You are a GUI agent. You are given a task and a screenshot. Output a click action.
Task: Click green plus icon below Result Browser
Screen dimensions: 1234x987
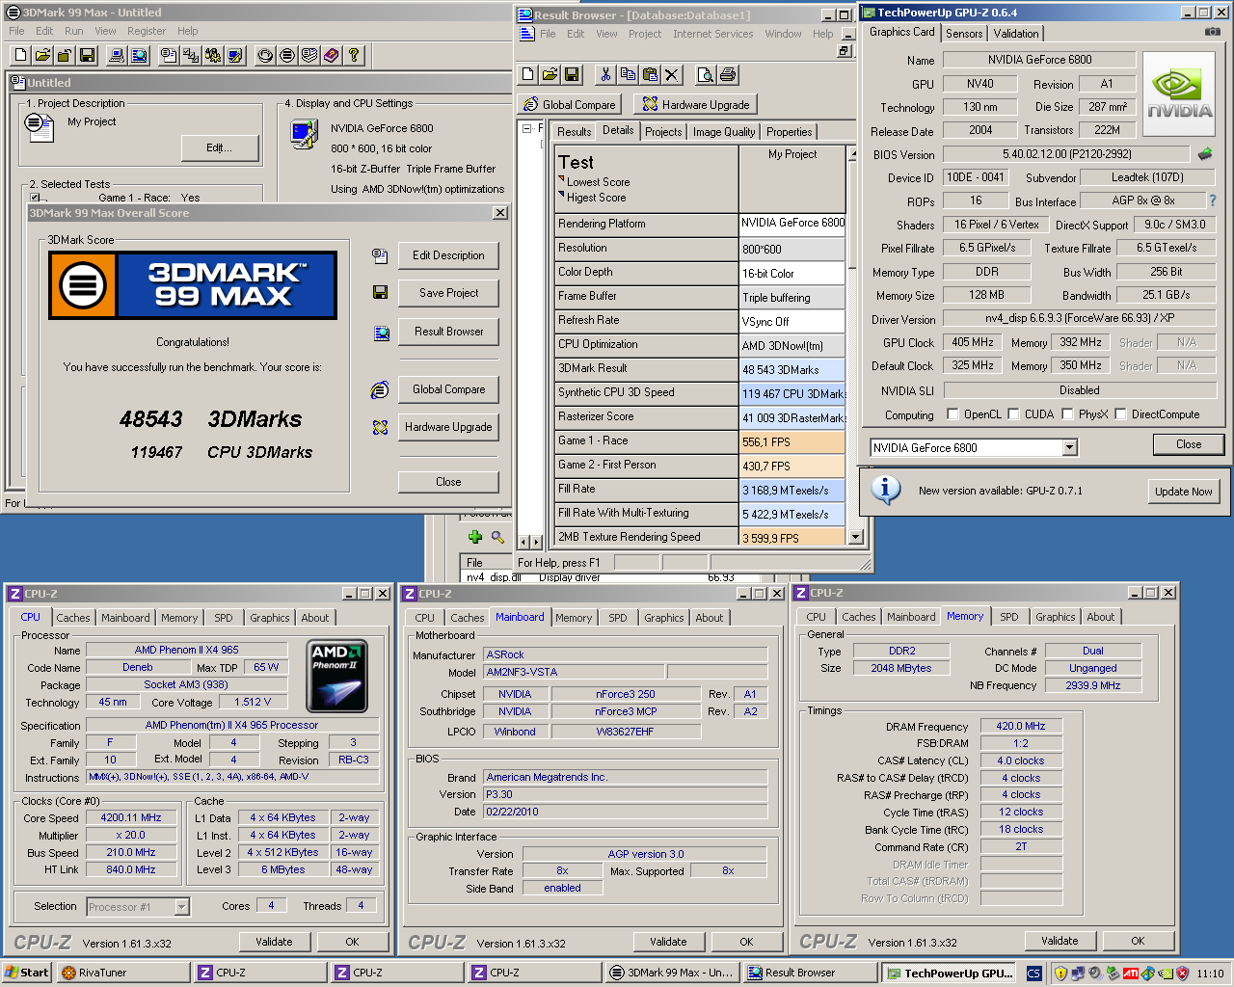(x=474, y=537)
